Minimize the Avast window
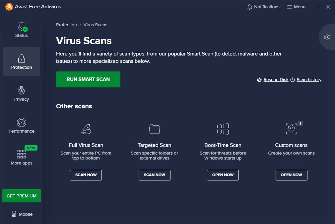 pos(315,7)
